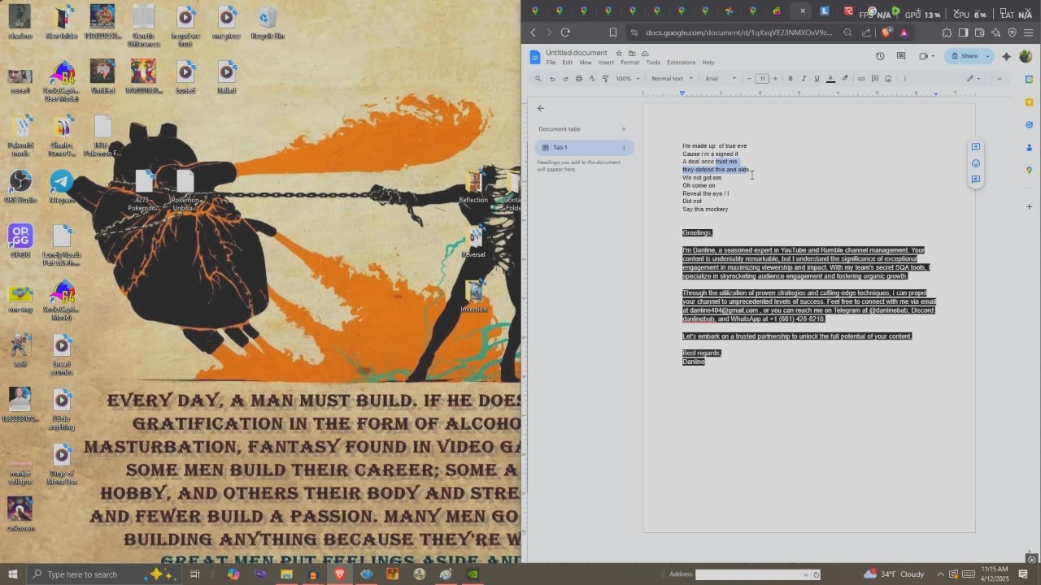
Task: Collapse the Docs menus with chevron
Action: click(x=1000, y=79)
